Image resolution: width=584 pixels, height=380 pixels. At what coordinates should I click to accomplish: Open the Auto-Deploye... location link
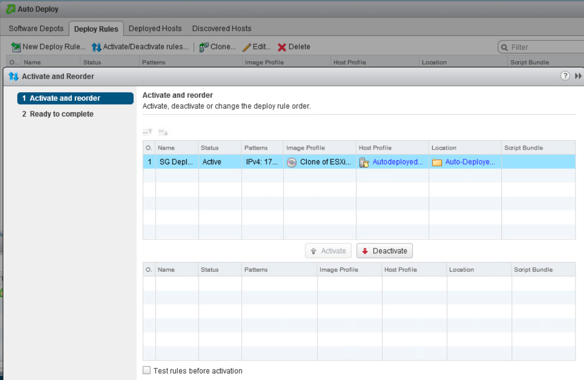tap(470, 162)
